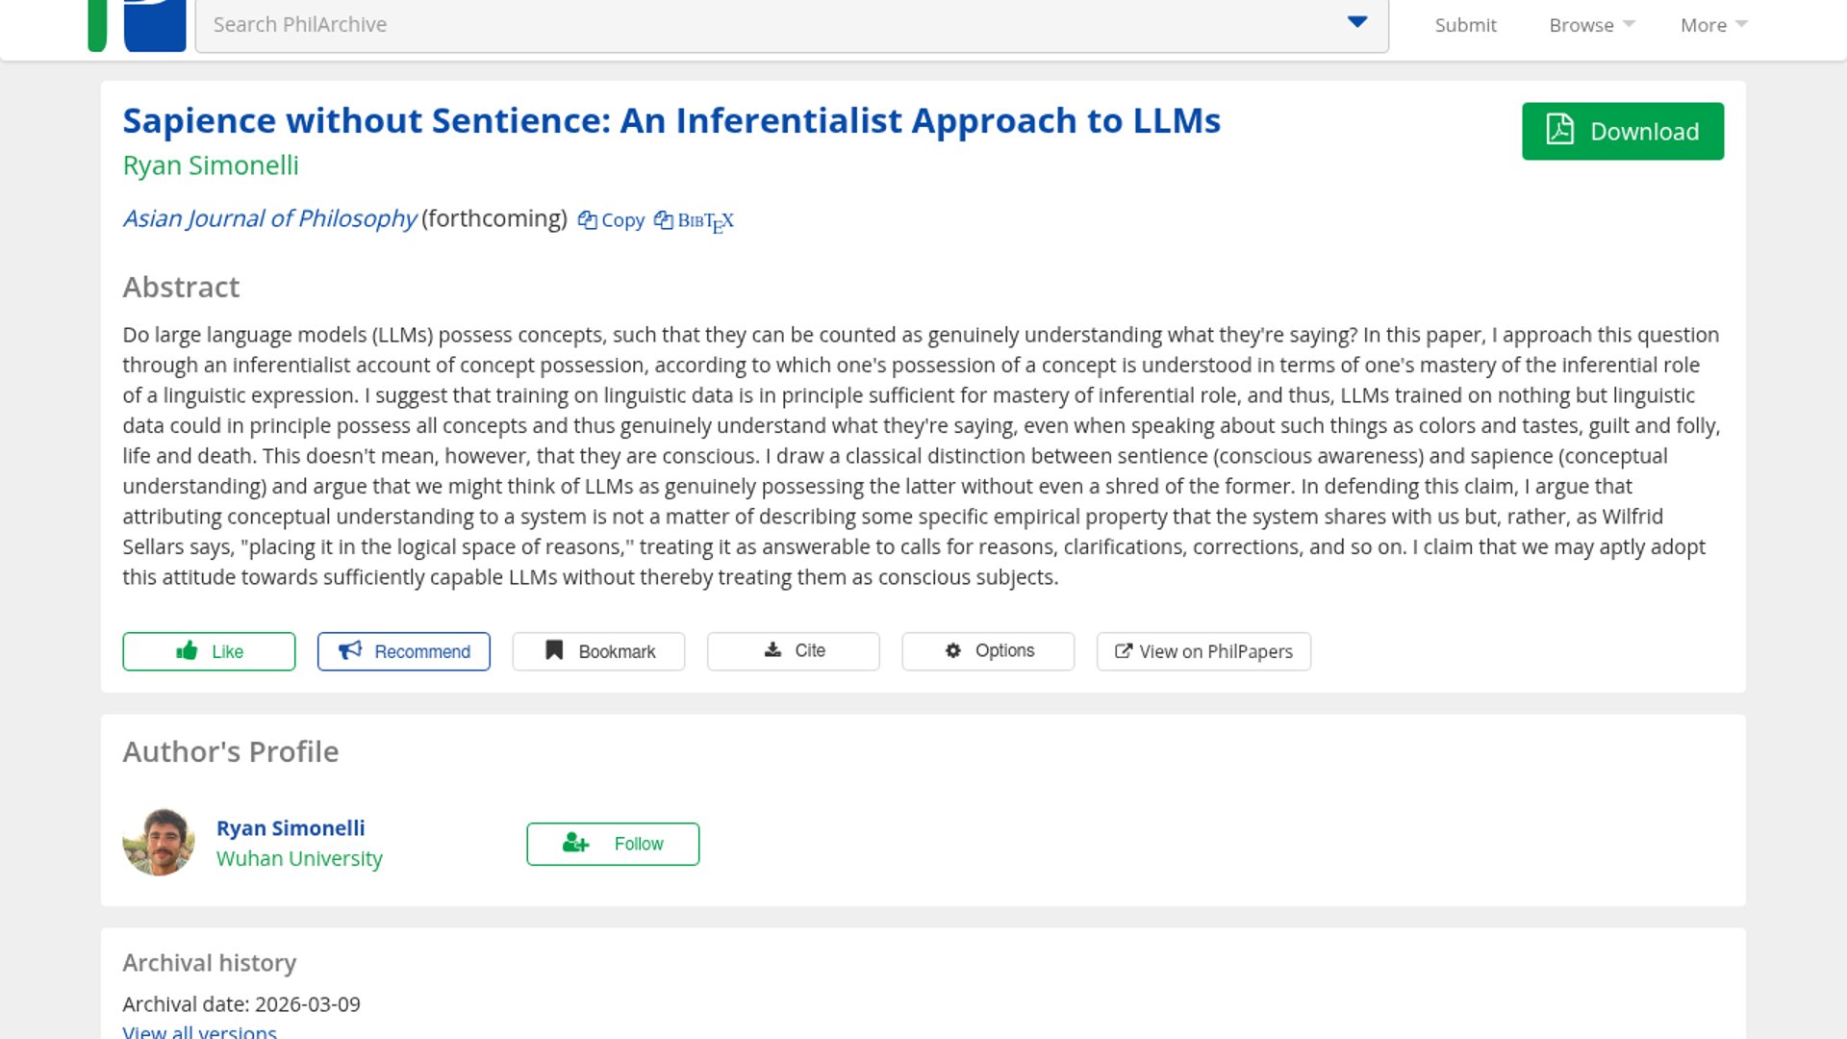Click the BibTeX copy icon

664,220
